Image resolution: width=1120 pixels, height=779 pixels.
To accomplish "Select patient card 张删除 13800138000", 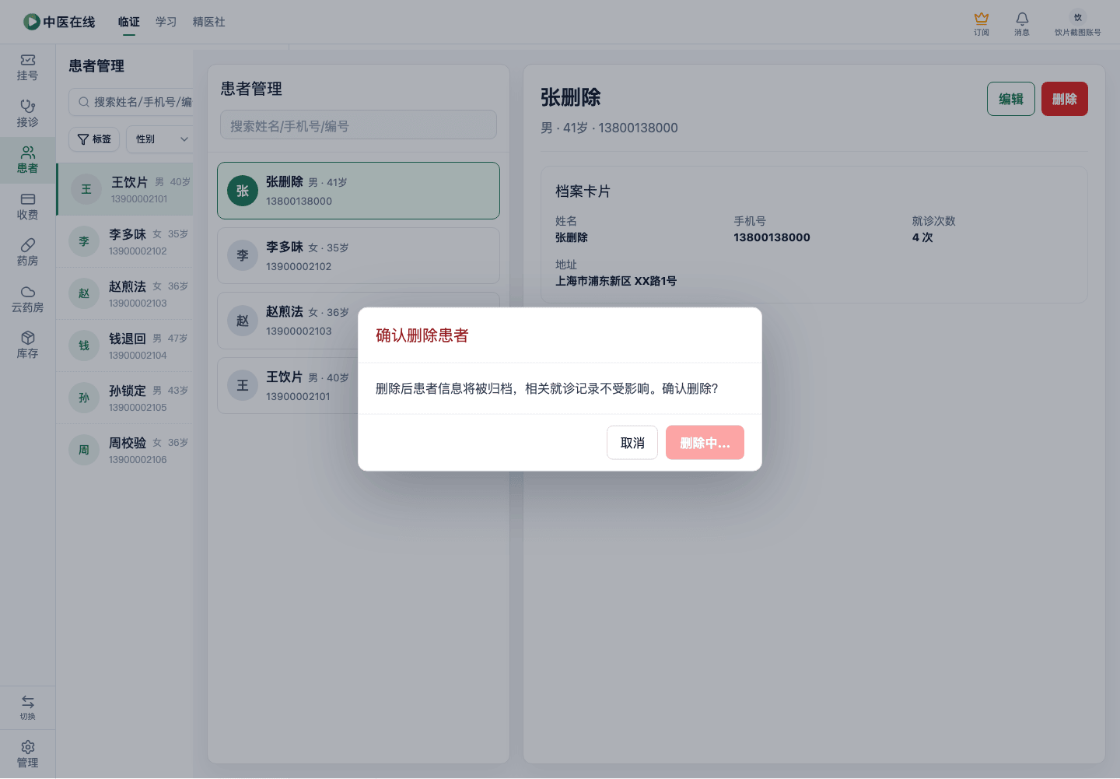I will [359, 191].
